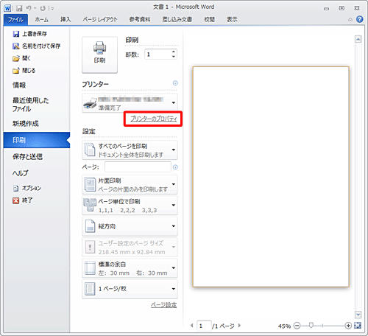
Task: Click the printer info icon beside プリンター heading
Action: 175,83
